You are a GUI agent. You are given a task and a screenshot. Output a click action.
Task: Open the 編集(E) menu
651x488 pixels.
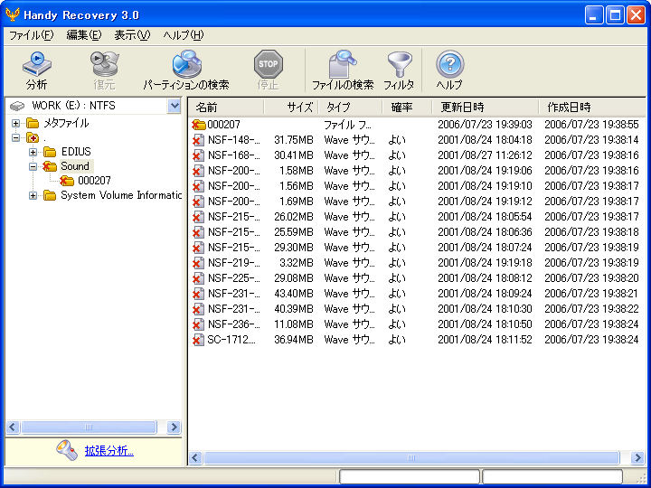pos(84,35)
